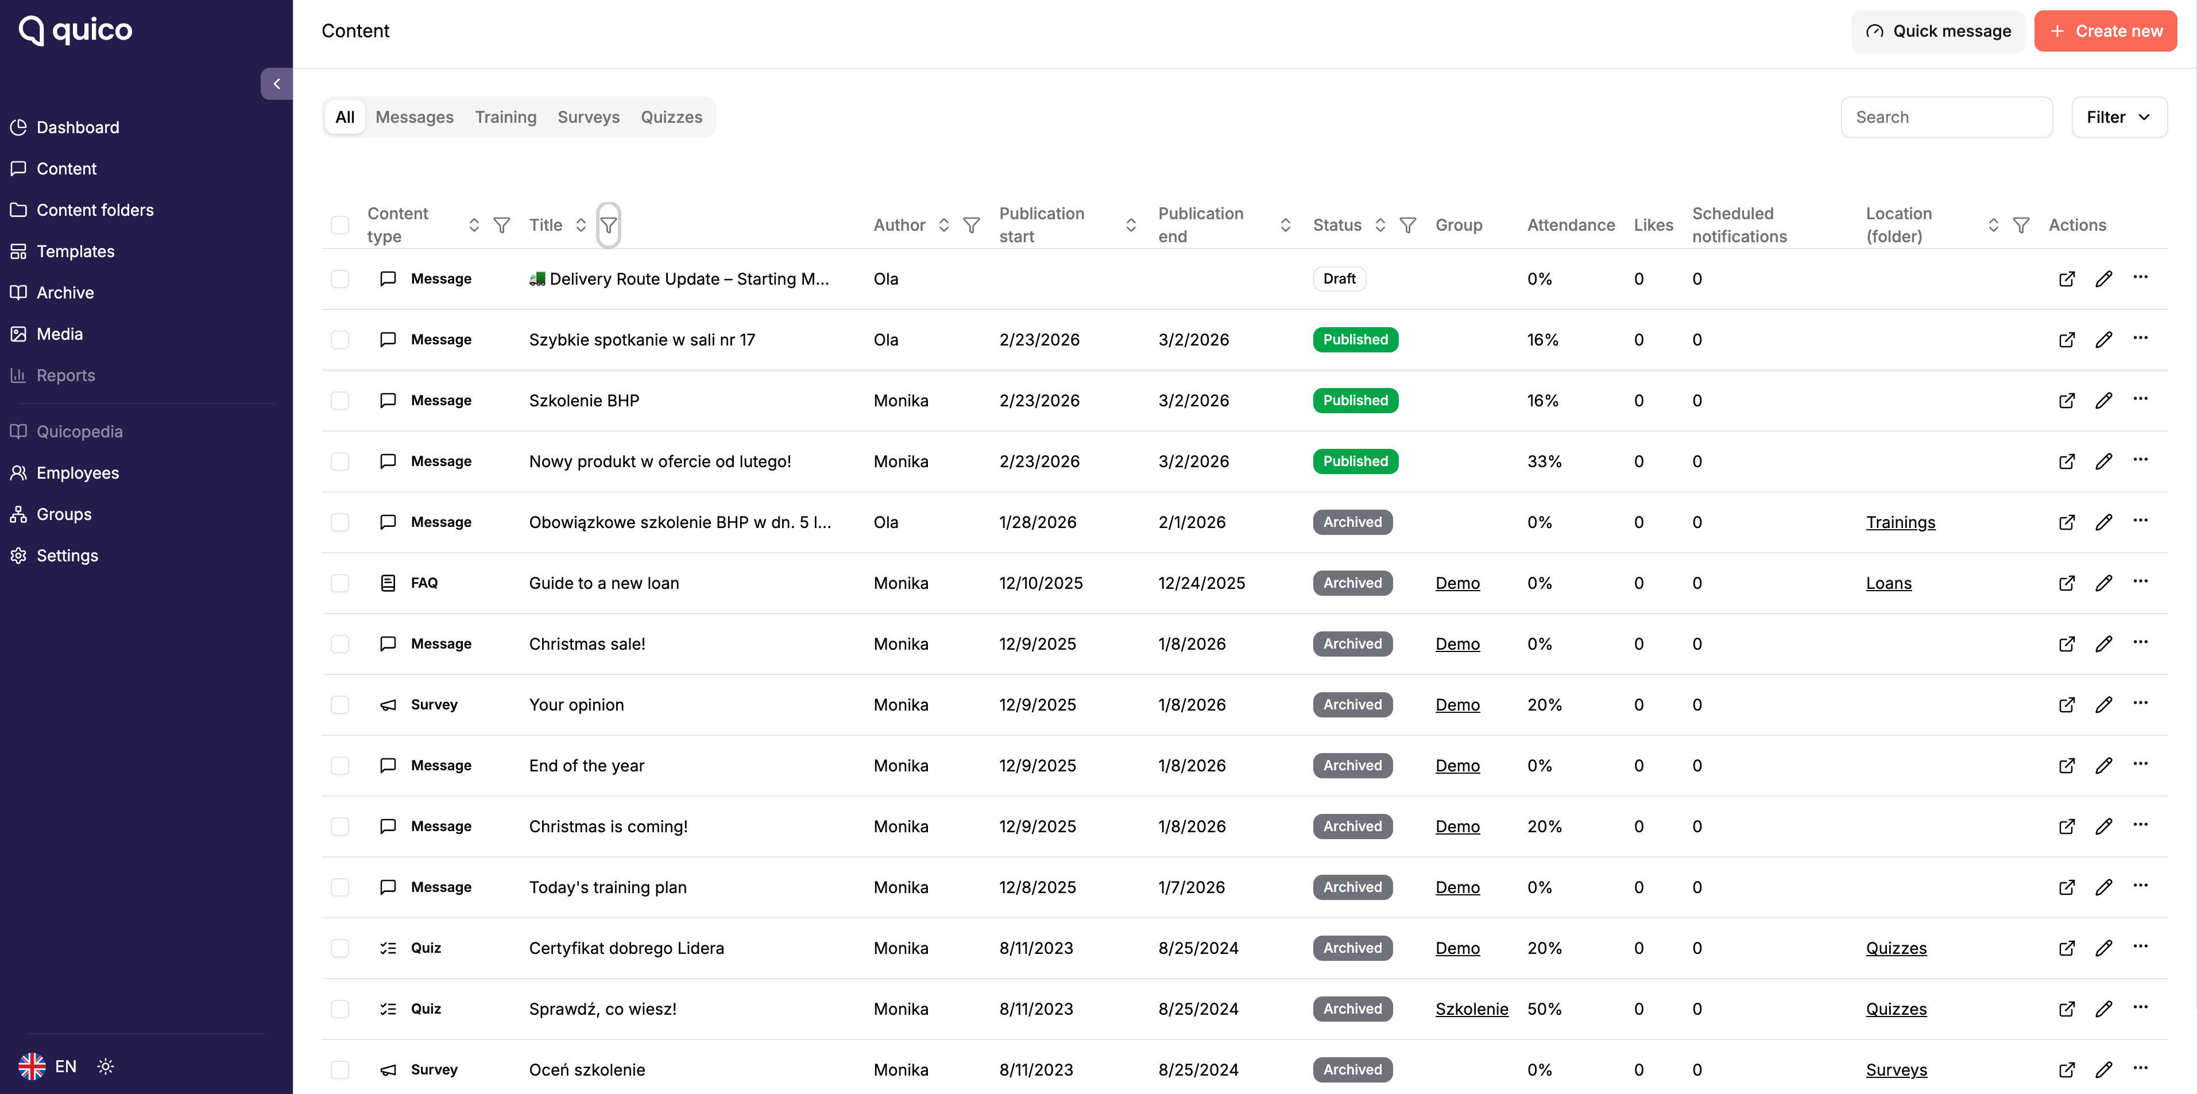Screen dimensions: 2197x1094
Task: Click the Title column filter icon
Action: [x=608, y=225]
